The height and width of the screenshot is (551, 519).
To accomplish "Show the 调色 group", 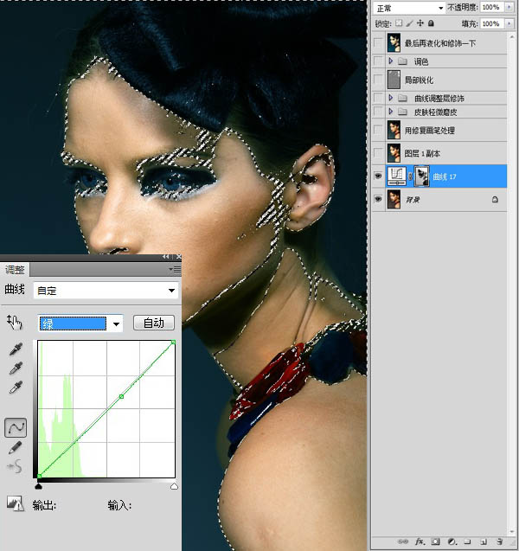I will tap(378, 61).
